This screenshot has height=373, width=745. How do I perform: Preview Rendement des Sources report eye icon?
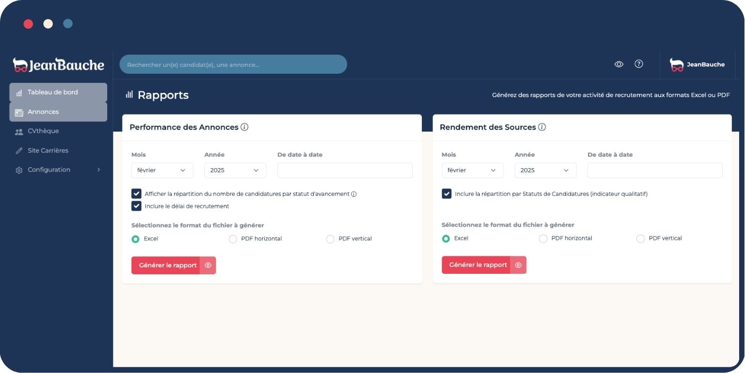point(518,265)
